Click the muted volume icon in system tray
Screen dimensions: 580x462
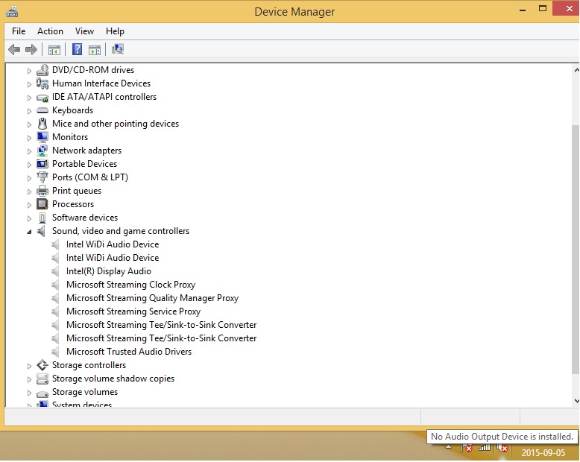502,449
